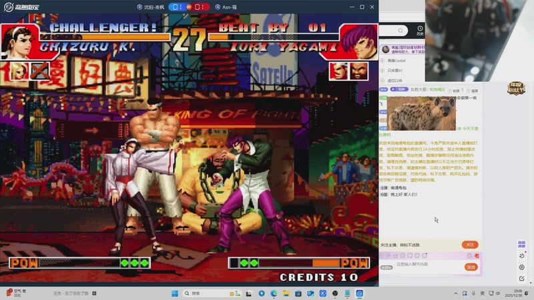Open the 历史 history icon
534x300 pixels.
click(420, 31)
